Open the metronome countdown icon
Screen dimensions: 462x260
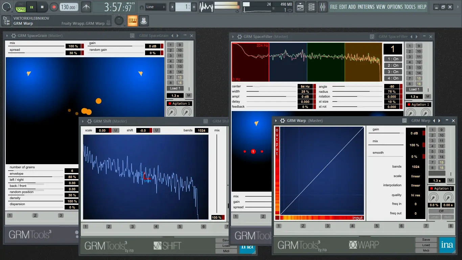pos(87,7)
